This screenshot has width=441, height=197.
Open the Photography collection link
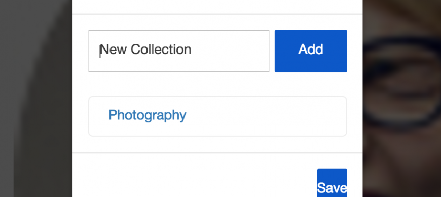click(x=148, y=115)
